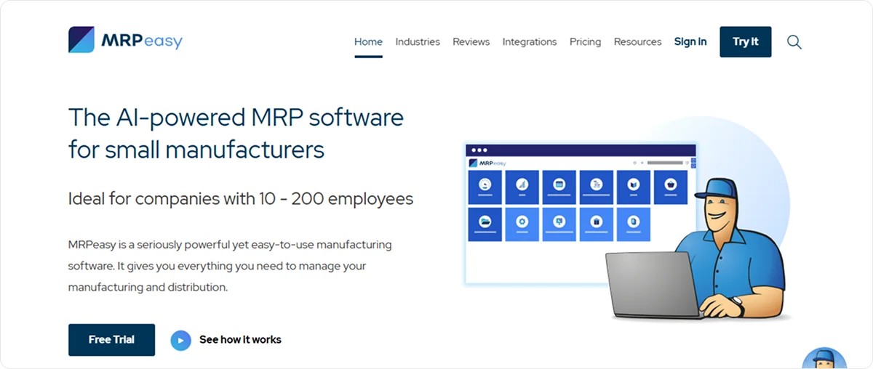Click the calendar tile in the illustration

point(559,187)
